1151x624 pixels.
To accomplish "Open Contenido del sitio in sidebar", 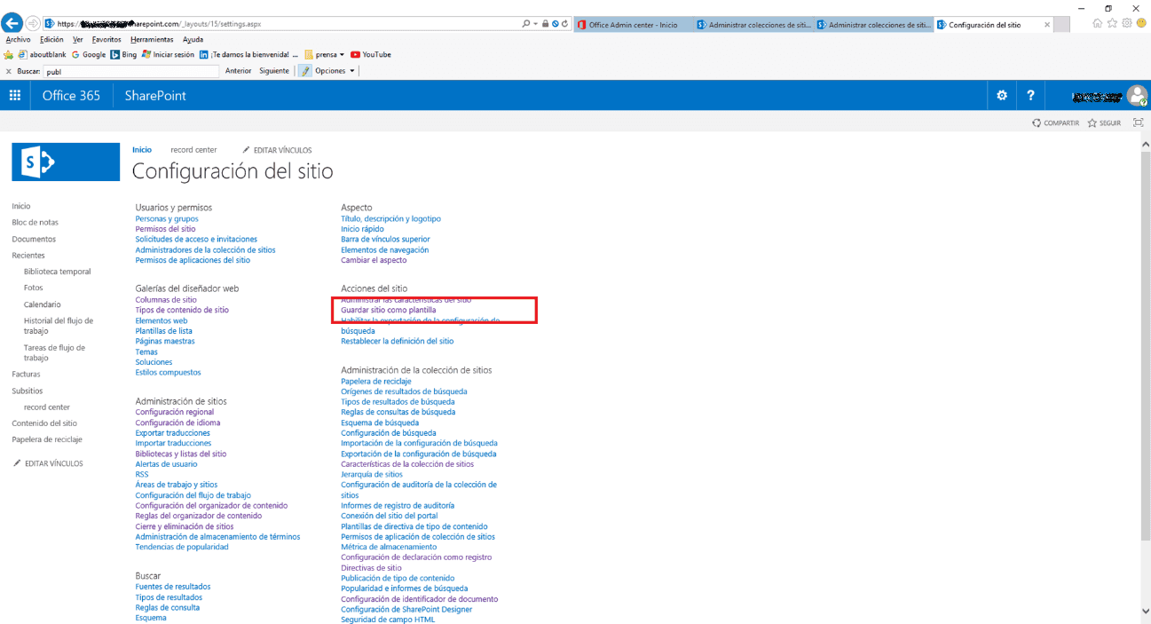I will click(x=44, y=423).
